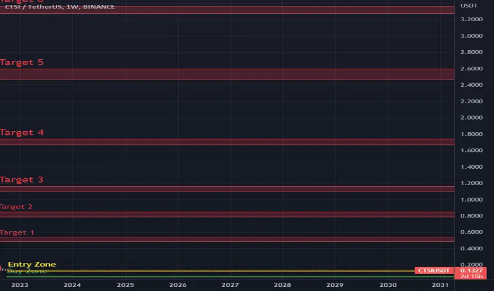Screen dimensions: 494x291
Task: Click the 0.1327 current price label
Action: (x=471, y=270)
